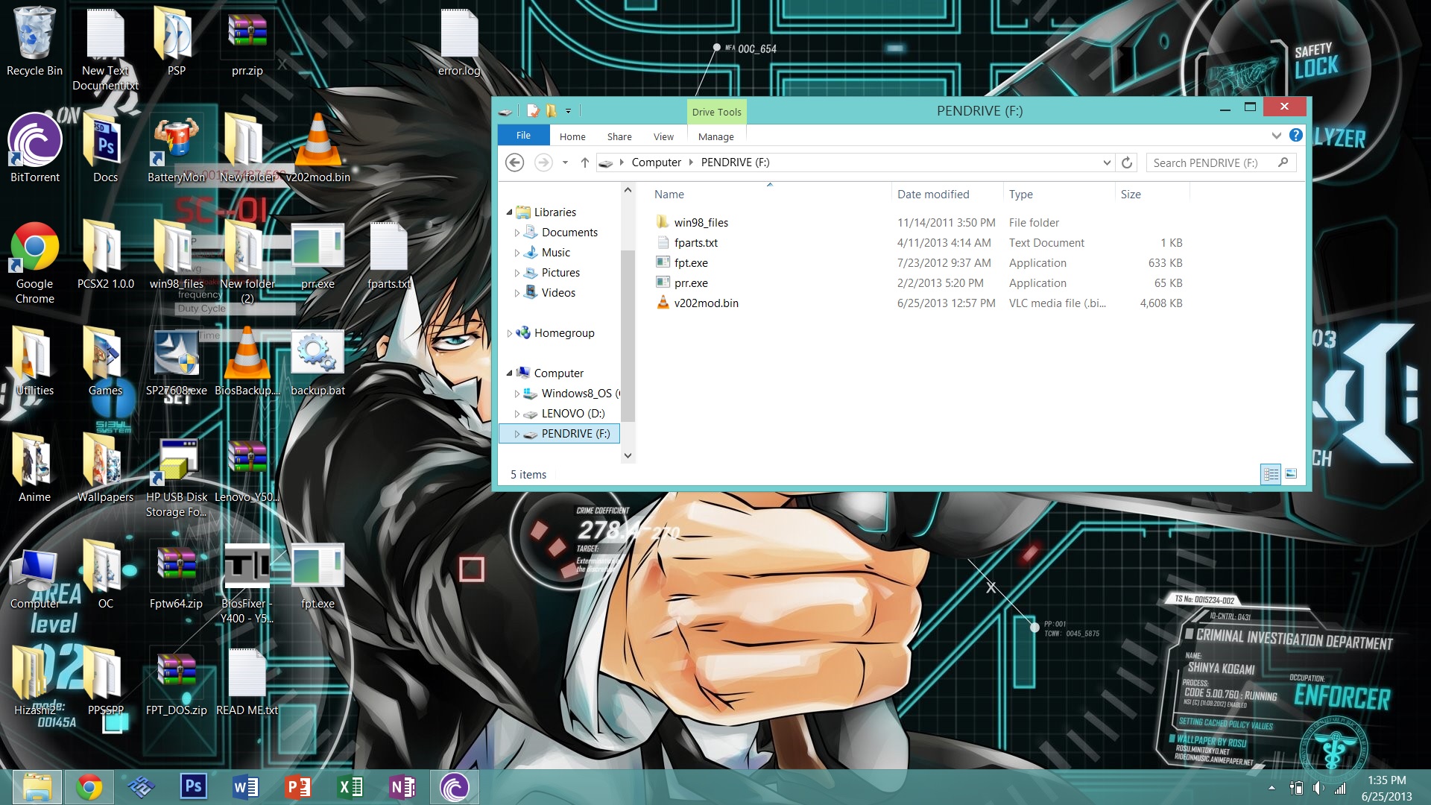Select the Computer desktop icon

coord(34,578)
